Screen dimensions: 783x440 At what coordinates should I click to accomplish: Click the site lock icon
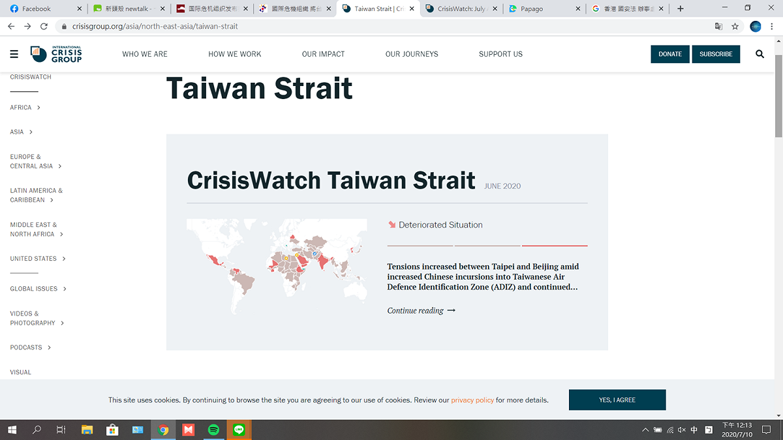click(63, 26)
